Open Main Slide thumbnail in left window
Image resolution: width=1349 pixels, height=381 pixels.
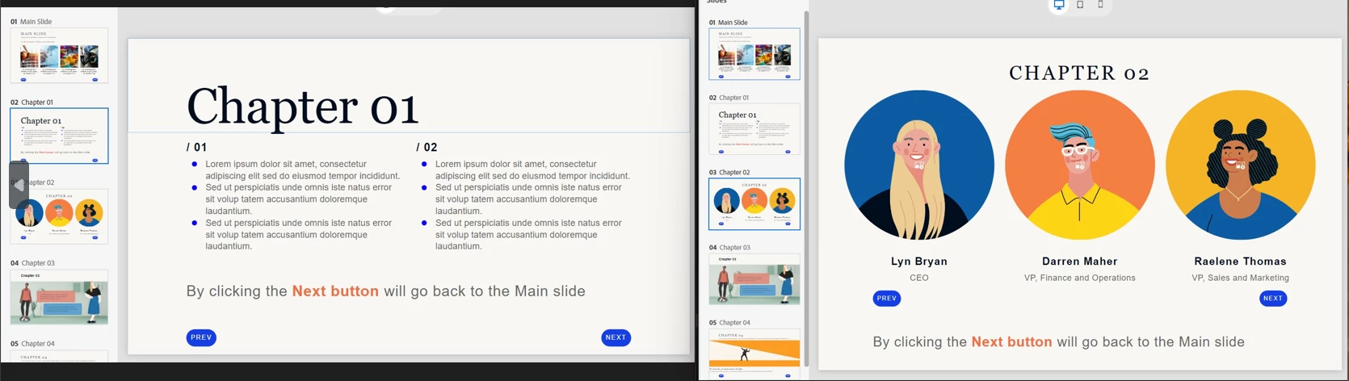(59, 56)
